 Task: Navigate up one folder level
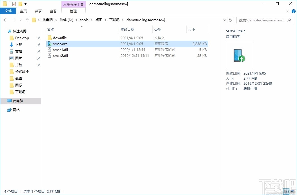pos(27,20)
